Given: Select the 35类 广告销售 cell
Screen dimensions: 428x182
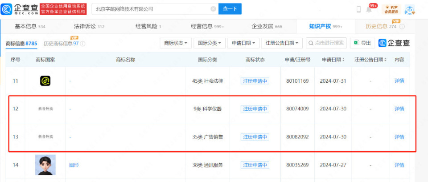Looking at the screenshot, I should click(207, 137).
